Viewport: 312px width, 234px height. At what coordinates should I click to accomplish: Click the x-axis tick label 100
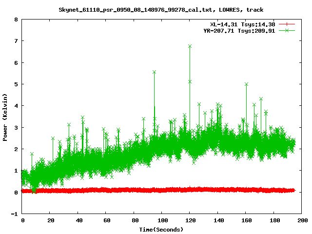[x=162, y=220]
